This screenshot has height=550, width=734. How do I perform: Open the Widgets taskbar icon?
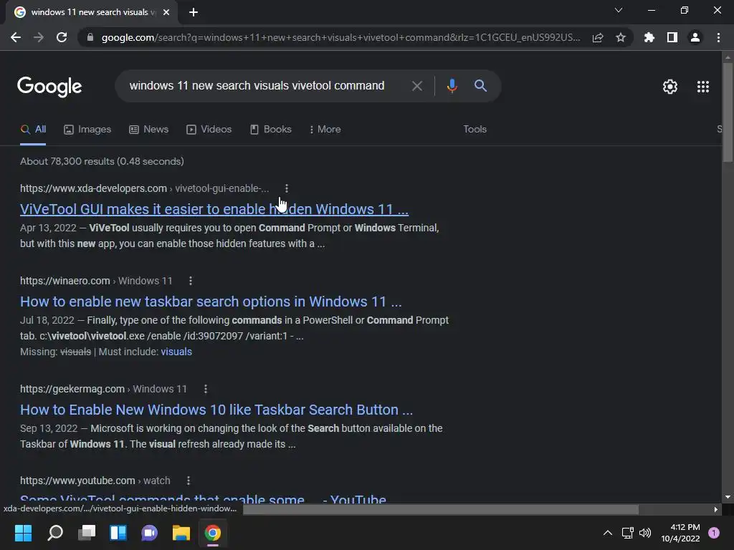pyautogui.click(x=118, y=533)
